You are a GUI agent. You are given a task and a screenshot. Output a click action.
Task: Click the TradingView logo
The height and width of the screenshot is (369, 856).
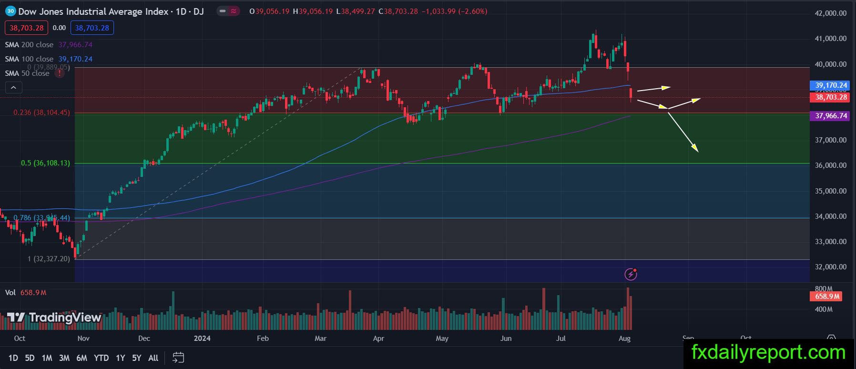[54, 318]
